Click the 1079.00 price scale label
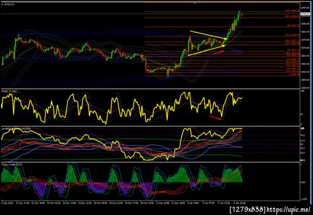 tap(305, 40)
